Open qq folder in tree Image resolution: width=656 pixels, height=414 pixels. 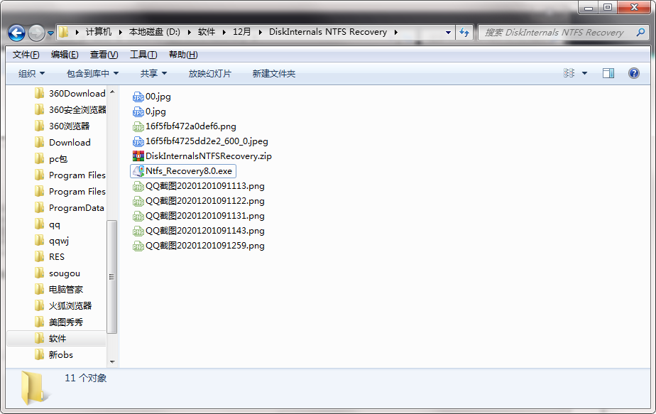(48, 224)
